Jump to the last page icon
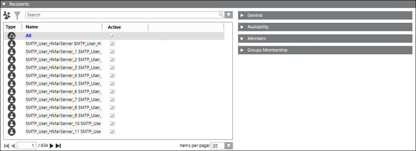 click(59, 146)
